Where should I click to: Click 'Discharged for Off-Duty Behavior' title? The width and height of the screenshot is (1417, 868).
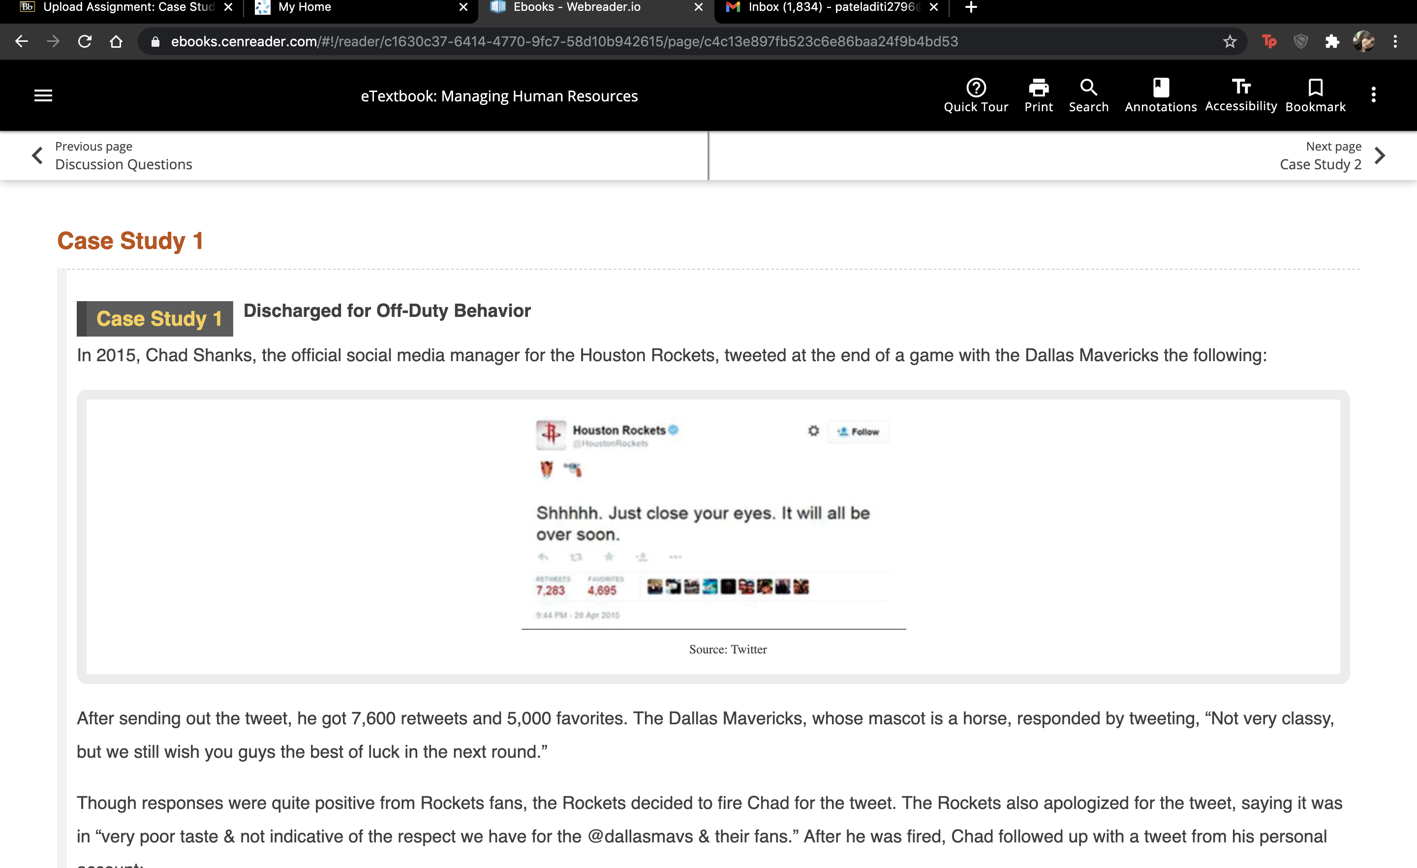coord(387,310)
